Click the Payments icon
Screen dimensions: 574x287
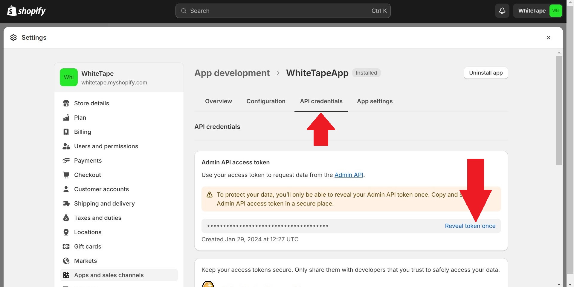(66, 161)
